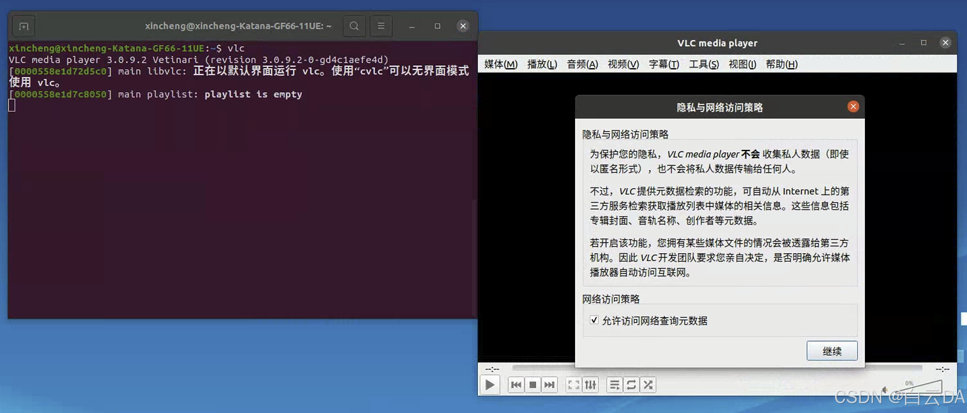This screenshot has height=413, width=967.
Task: Maximize the VLC media player window
Action: 924,43
